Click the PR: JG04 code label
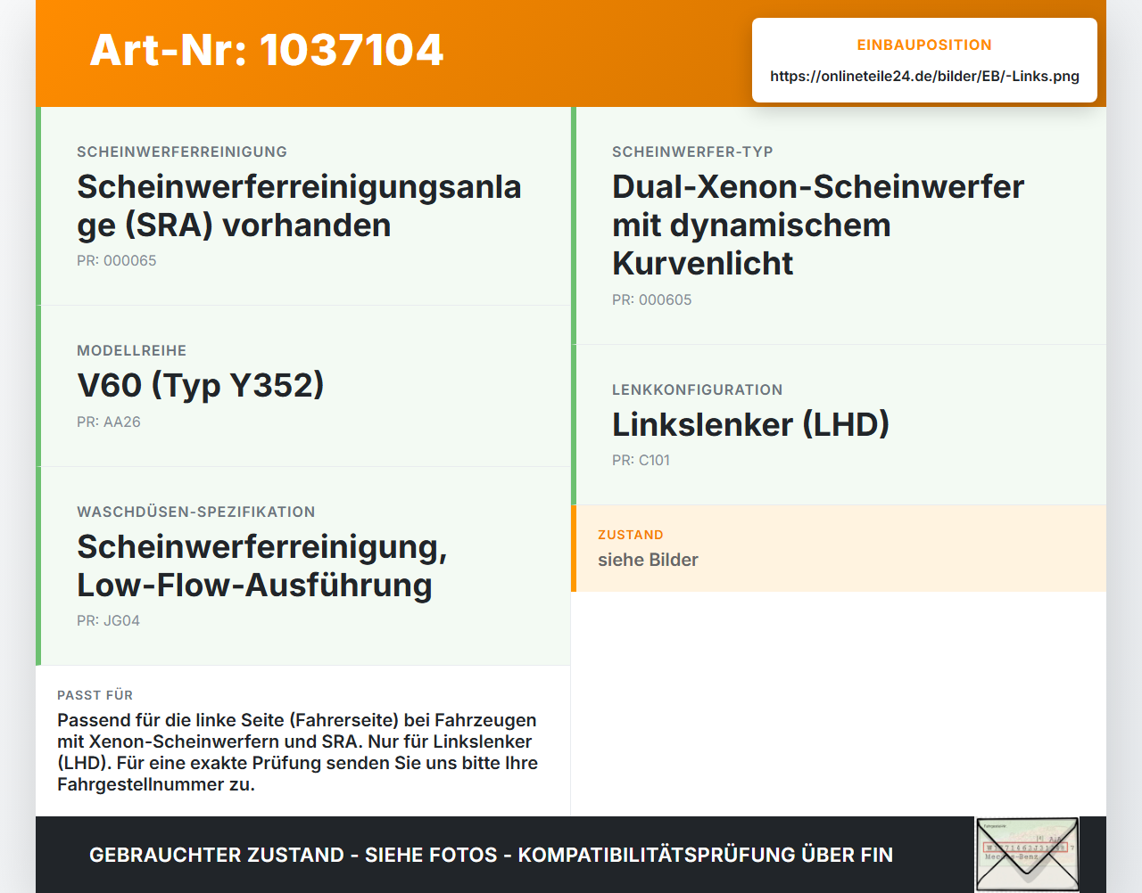Viewport: 1142px width, 893px height. (x=109, y=620)
